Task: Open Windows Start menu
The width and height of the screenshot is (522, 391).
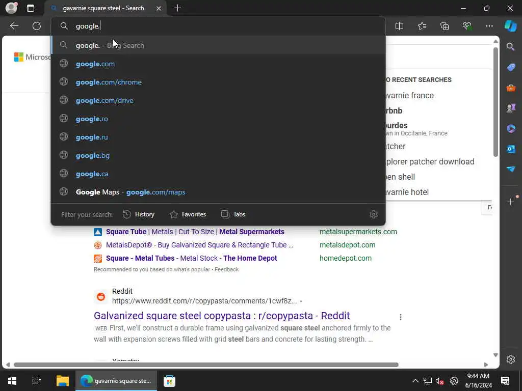Action: click(12, 381)
